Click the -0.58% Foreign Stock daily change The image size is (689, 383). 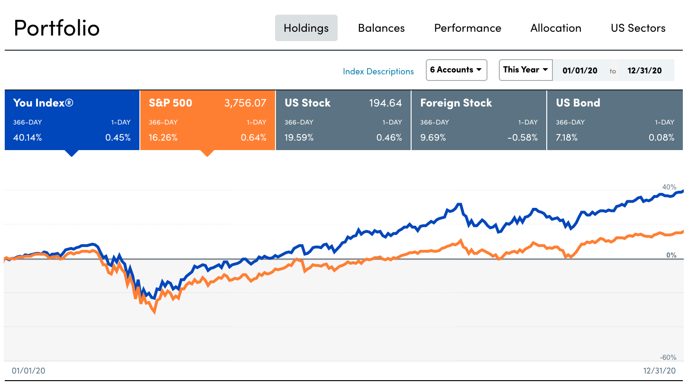(x=522, y=138)
